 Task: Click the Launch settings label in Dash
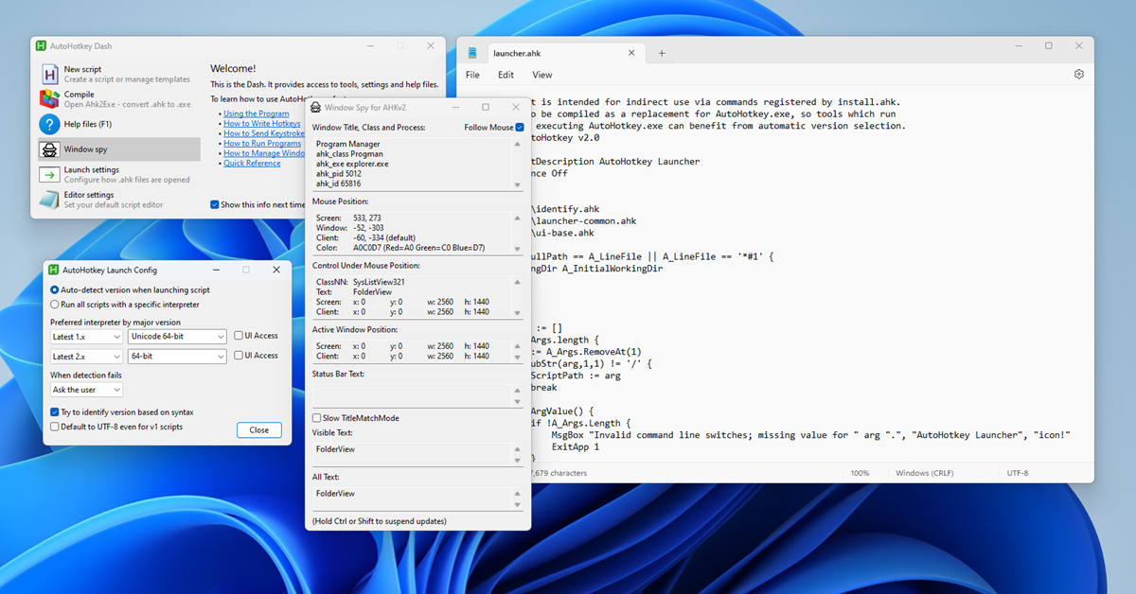(x=92, y=170)
